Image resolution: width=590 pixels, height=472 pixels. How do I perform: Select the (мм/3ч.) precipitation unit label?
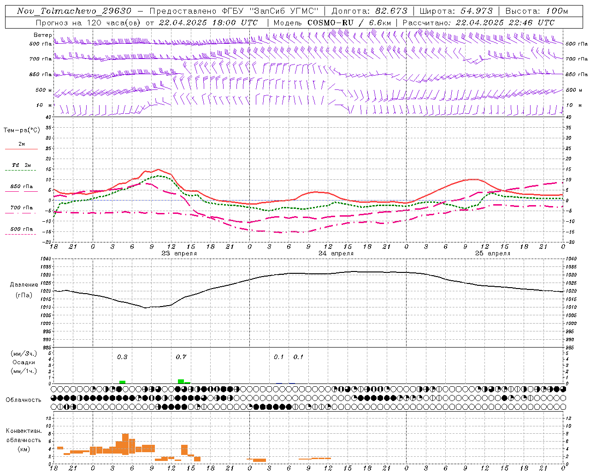point(24,354)
